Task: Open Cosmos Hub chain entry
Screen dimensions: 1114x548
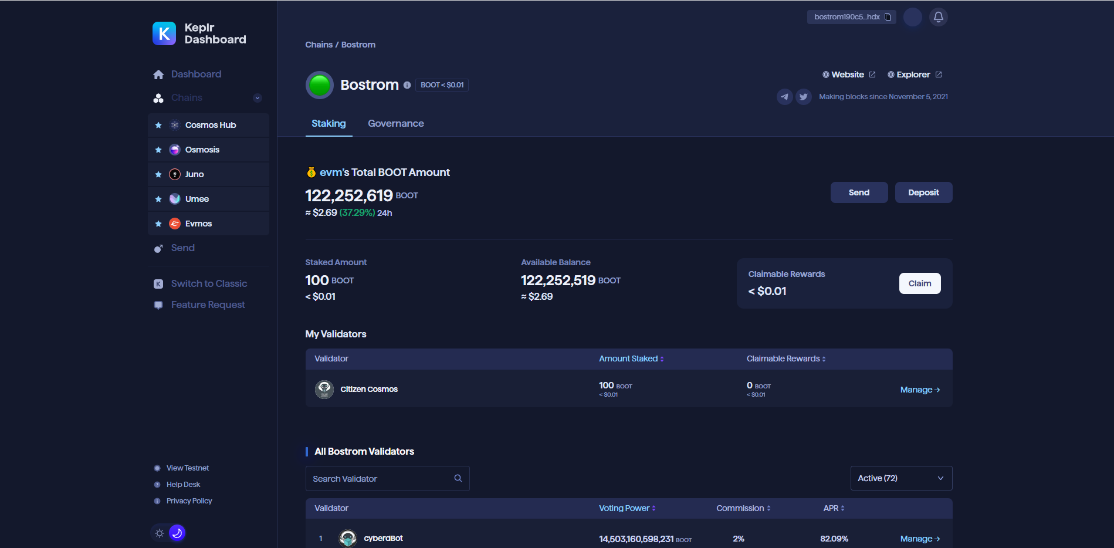Action: [x=209, y=125]
